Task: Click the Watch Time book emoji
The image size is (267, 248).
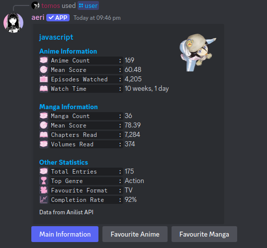Action: click(x=44, y=88)
